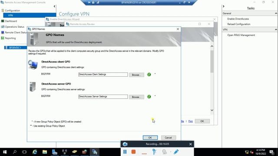Click OK in the GPO Names dialog

(x=150, y=137)
